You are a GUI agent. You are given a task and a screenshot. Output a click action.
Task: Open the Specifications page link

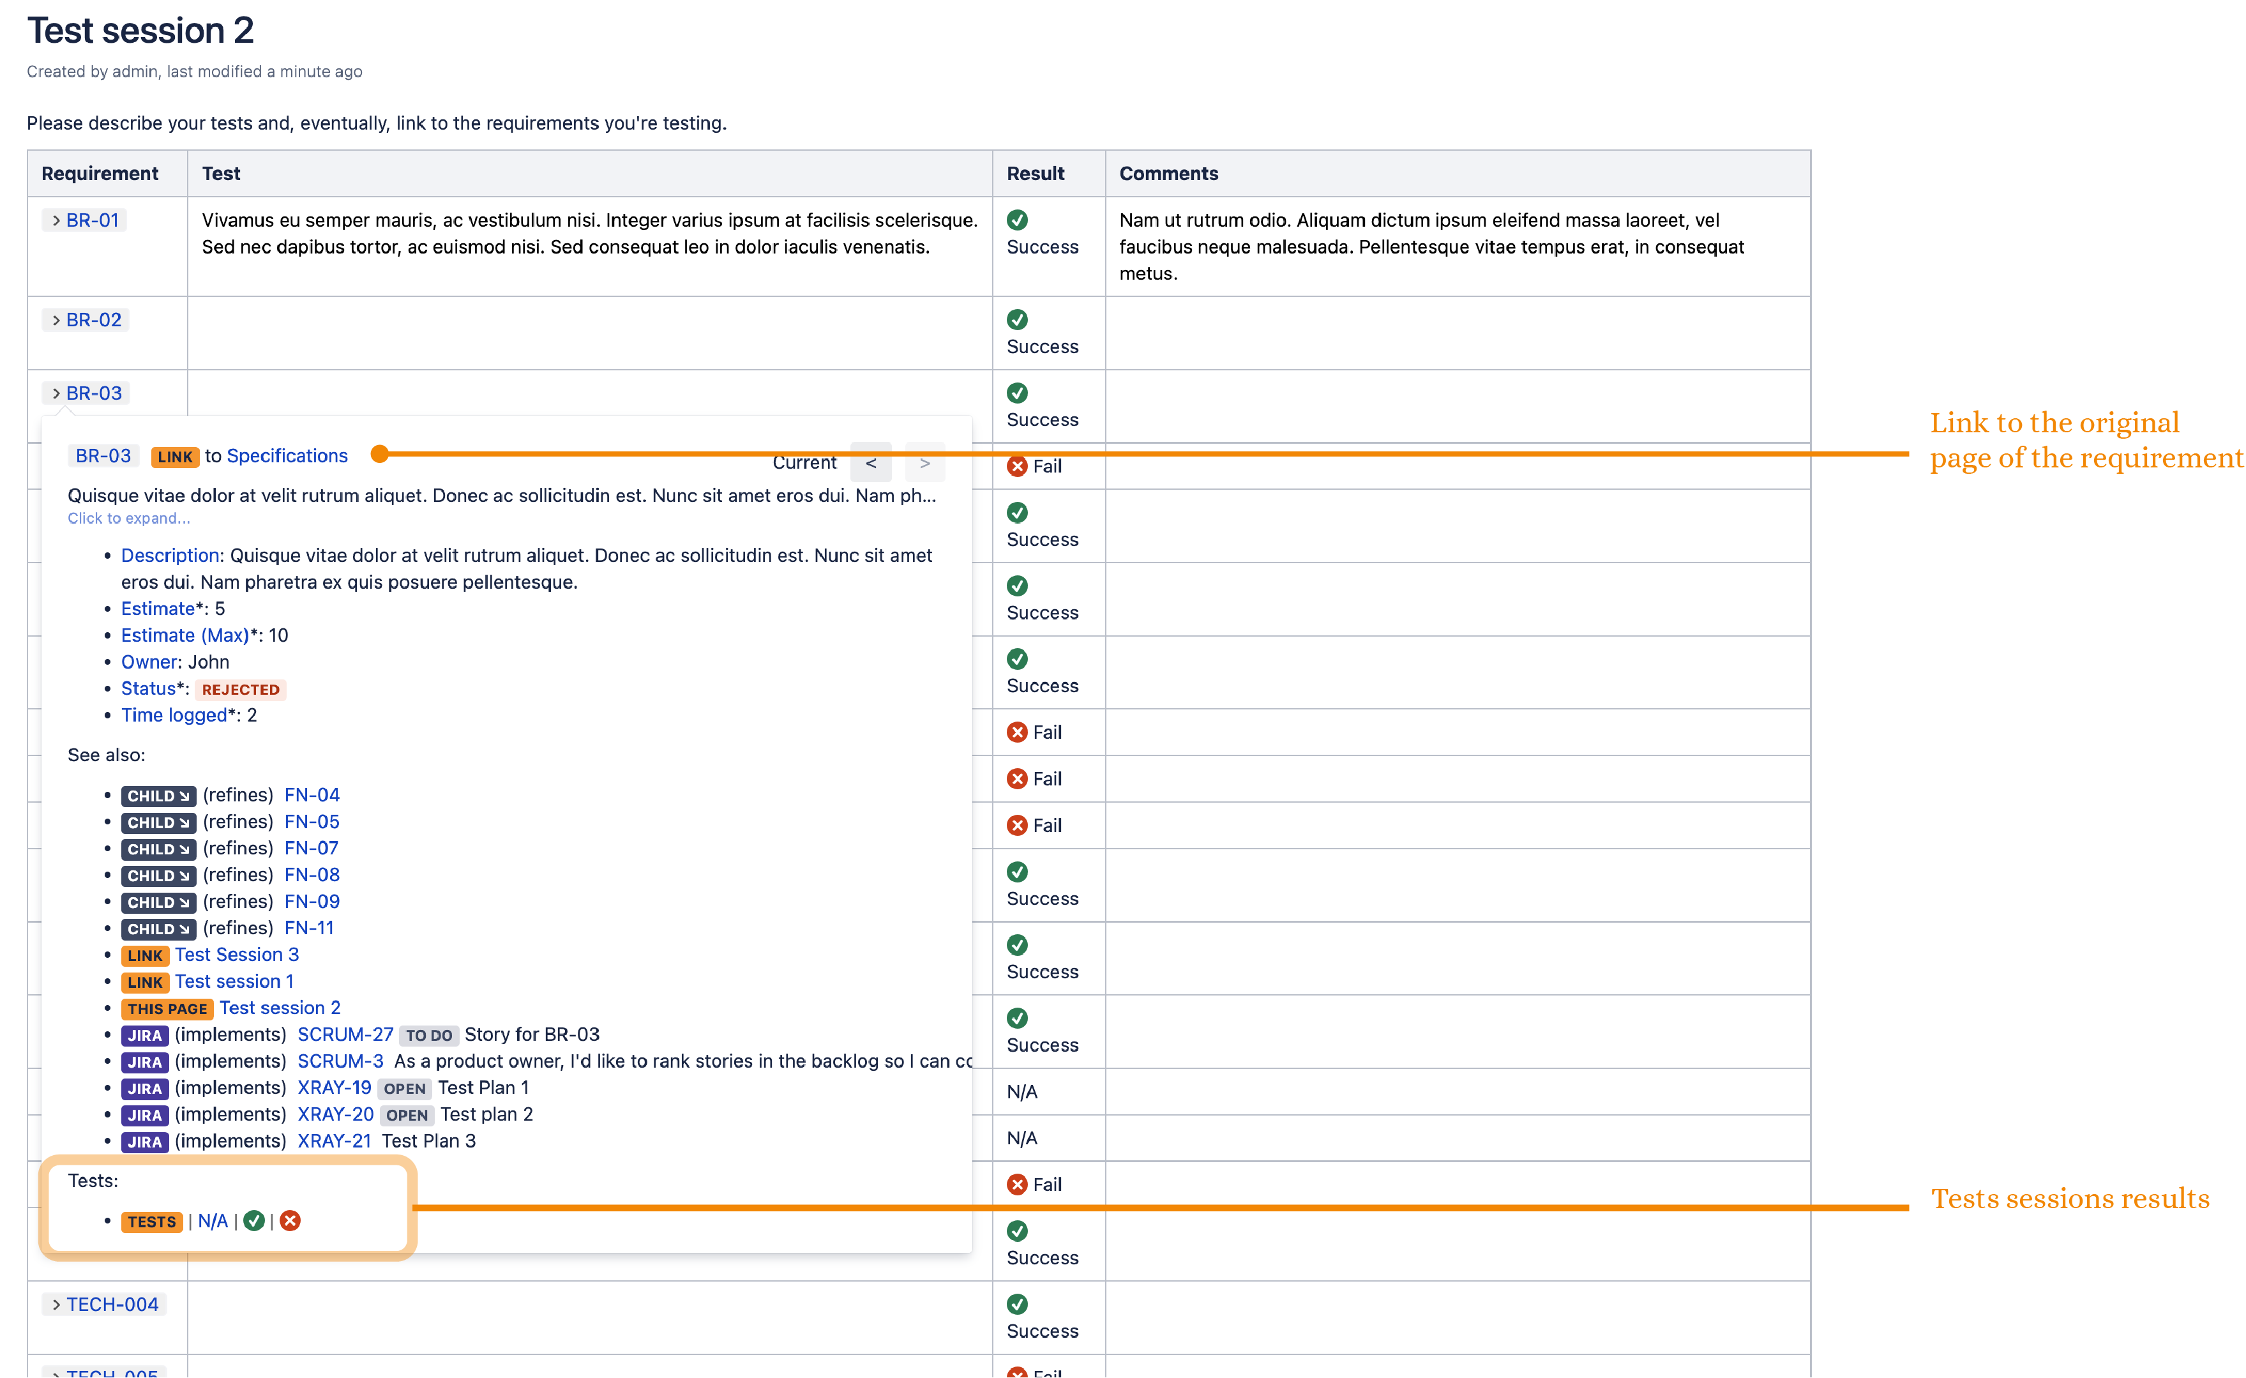click(x=287, y=456)
